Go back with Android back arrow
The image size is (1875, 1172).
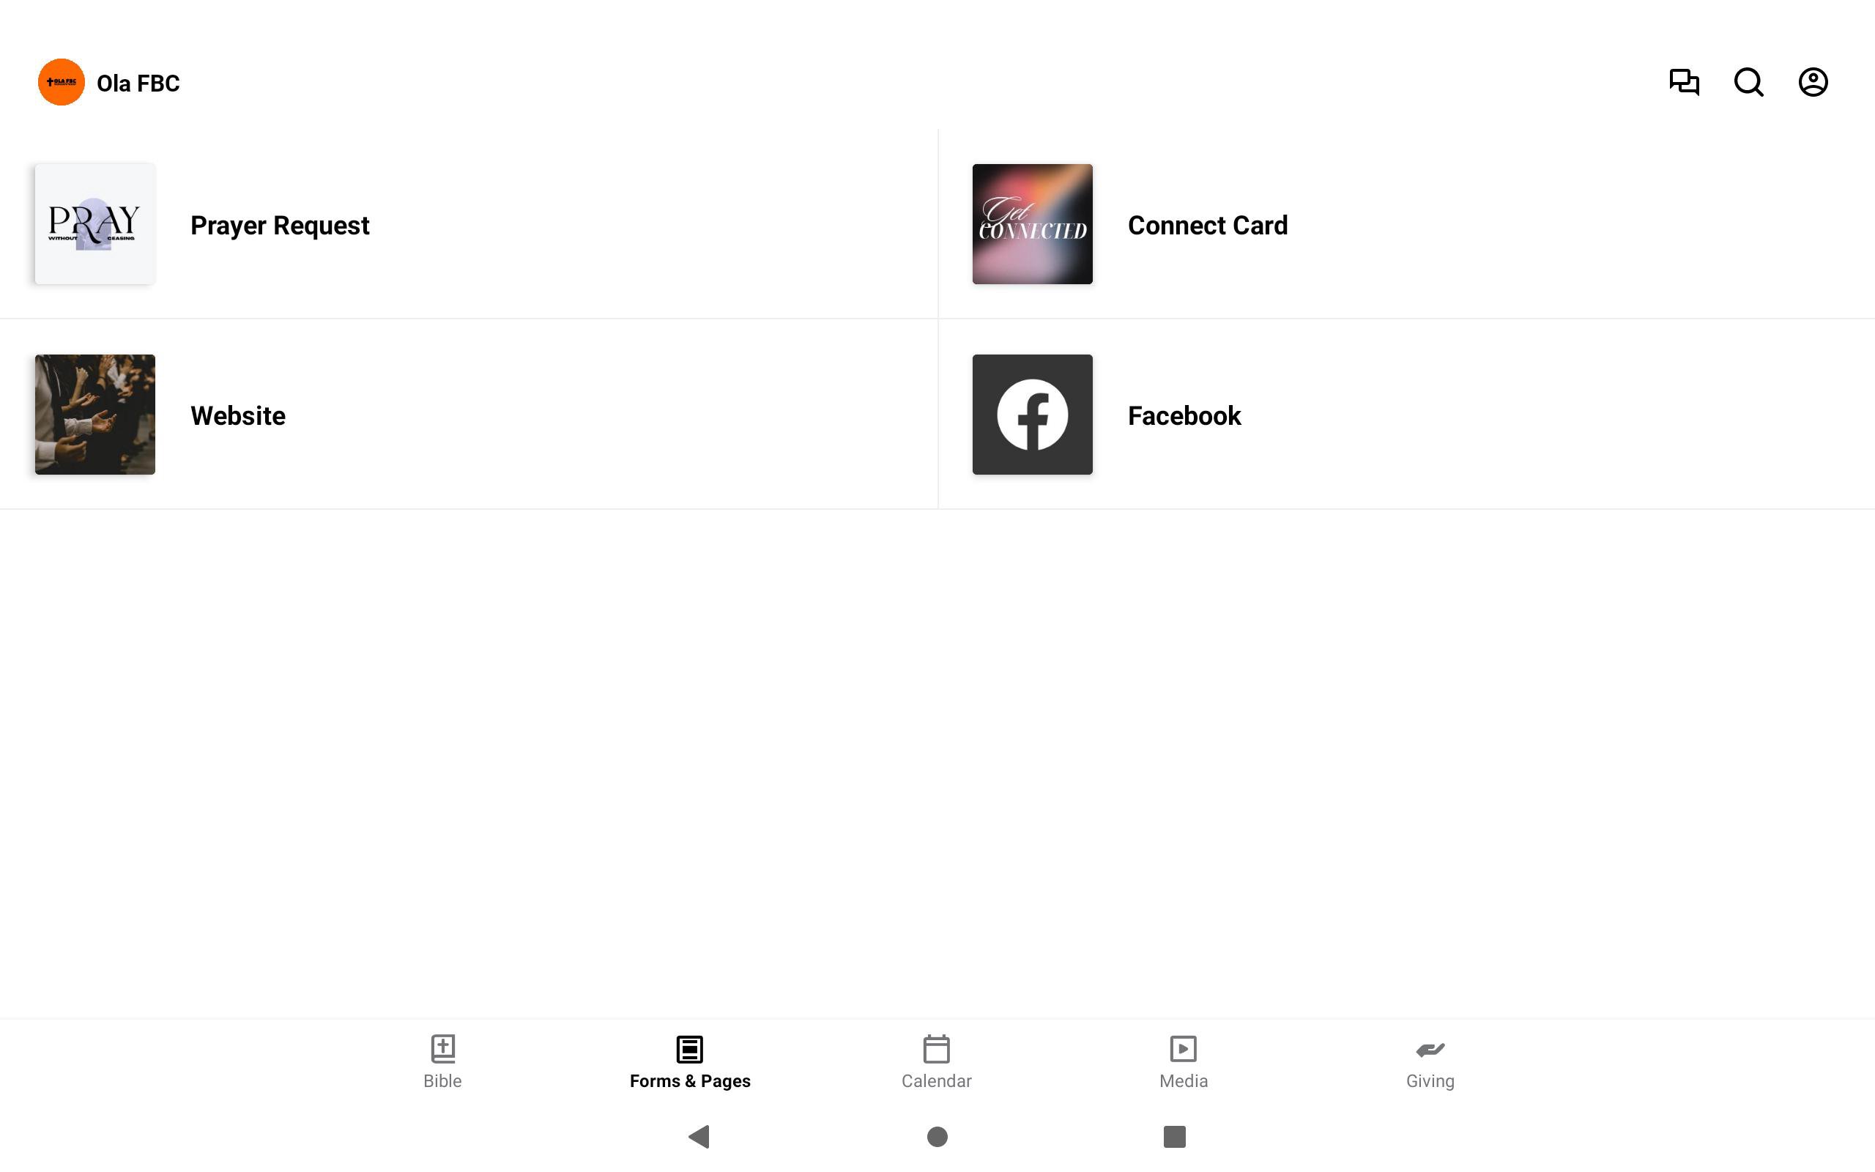coord(699,1136)
